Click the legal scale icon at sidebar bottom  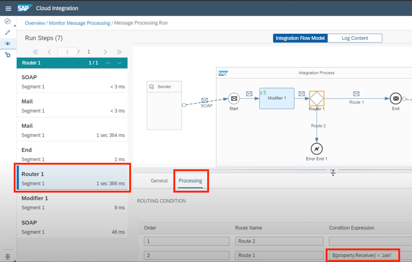[x=8, y=256]
